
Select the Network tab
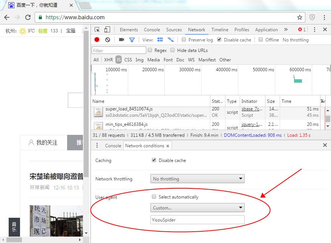[x=196, y=30]
